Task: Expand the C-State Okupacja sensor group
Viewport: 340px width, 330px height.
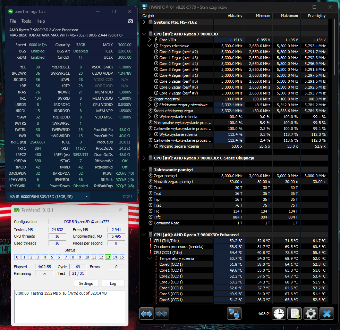Action: point(144,158)
